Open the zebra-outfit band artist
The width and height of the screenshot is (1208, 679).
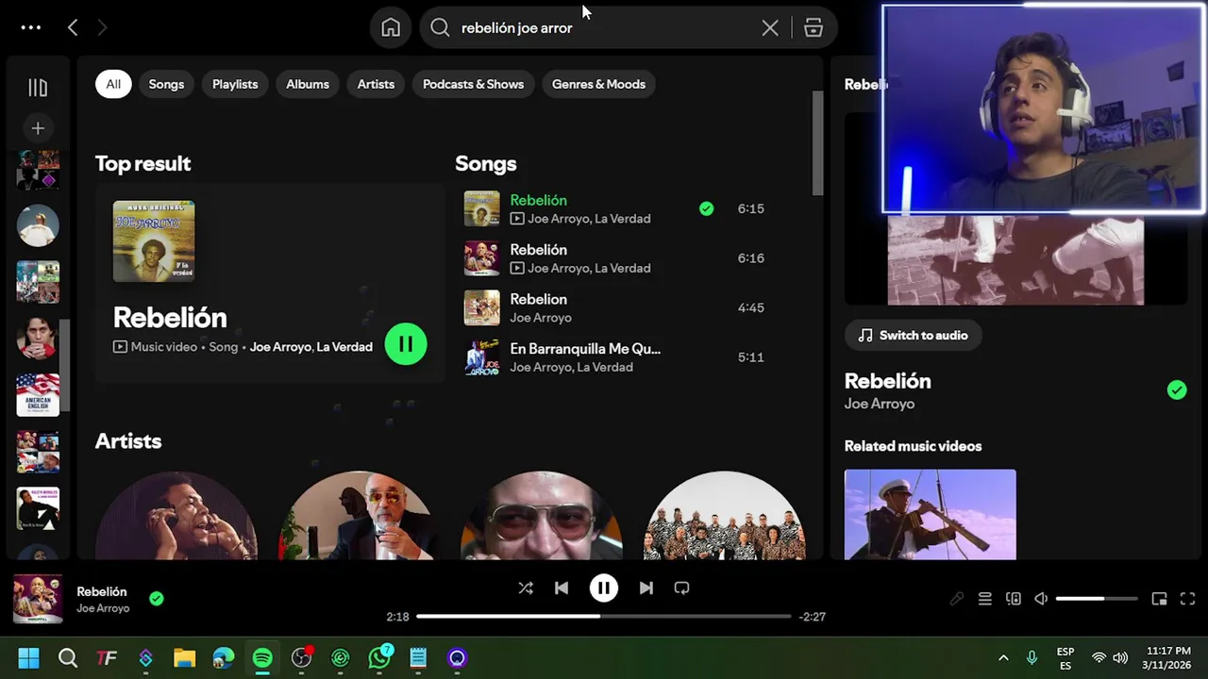coord(724,515)
